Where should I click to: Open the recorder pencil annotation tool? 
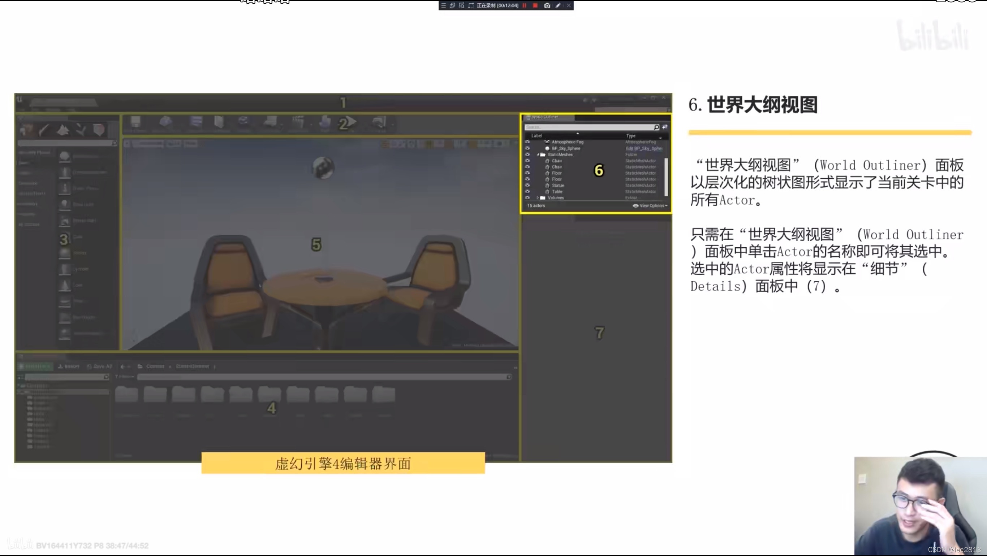coord(558,5)
